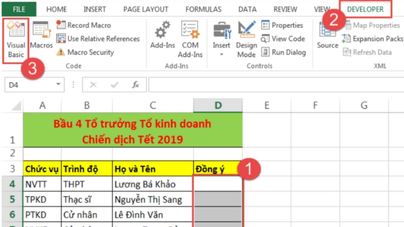404x227 pixels.
Task: Select row 1 header
Action: pos(12,130)
